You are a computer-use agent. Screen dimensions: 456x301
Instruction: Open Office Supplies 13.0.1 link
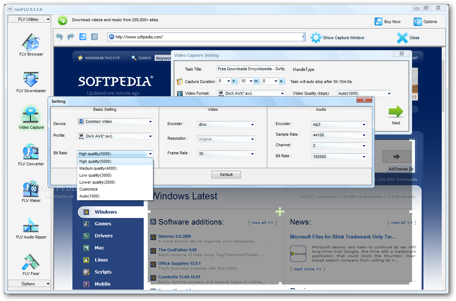click(179, 263)
